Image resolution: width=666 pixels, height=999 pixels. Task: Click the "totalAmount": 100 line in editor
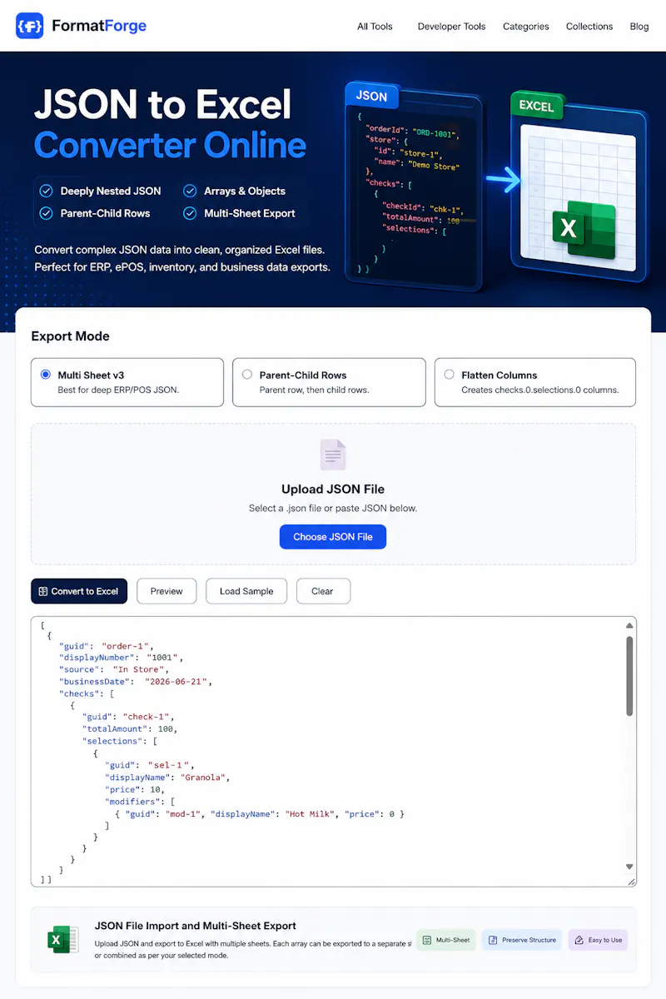[x=130, y=728]
